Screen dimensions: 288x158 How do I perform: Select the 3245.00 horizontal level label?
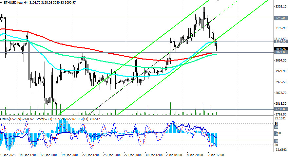(281, 18)
